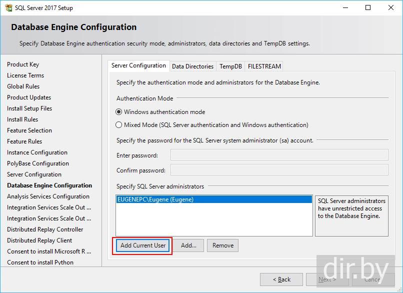Click Install Rules step
This screenshot has height=293, width=403.
22,119
